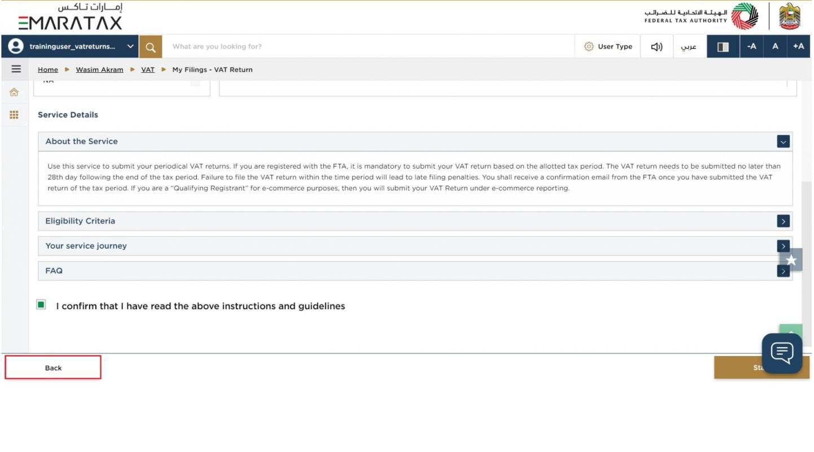Viewport: 814px width, 452px height.
Task: Expand the FAQ section
Action: 783,271
